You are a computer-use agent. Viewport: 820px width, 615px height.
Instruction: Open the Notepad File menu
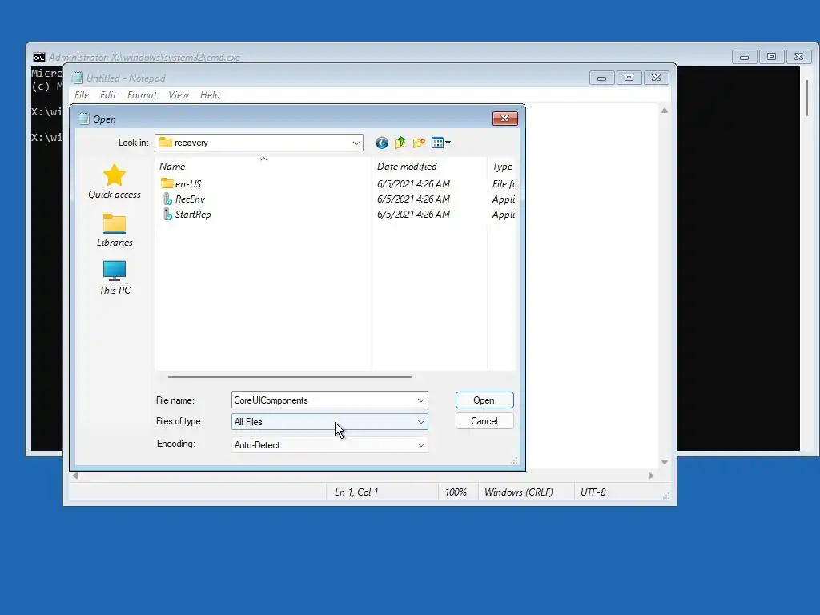(82, 95)
